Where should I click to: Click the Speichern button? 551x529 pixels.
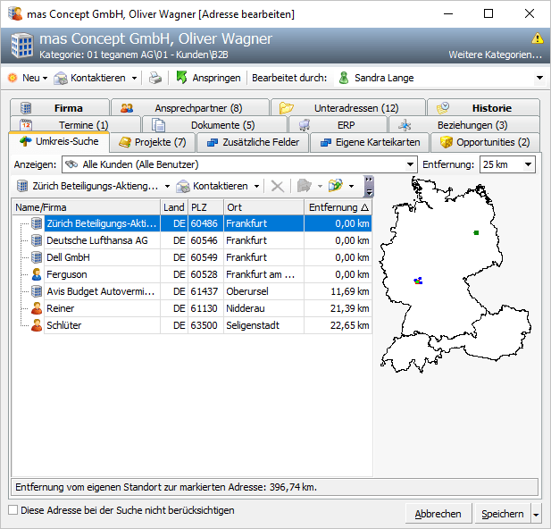[x=503, y=514]
